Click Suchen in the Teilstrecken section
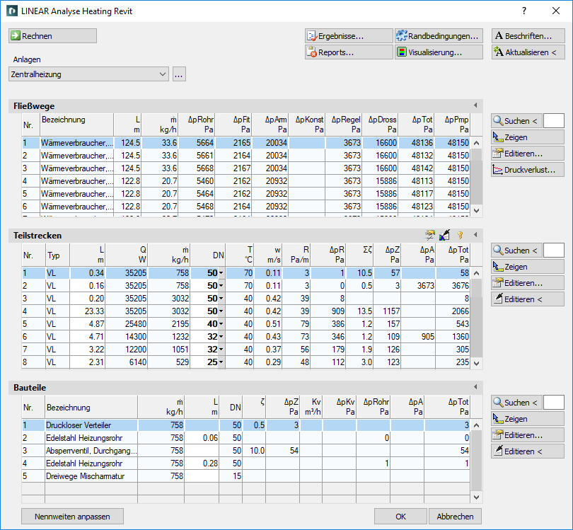Screen dimensions: 573x530 [516, 250]
